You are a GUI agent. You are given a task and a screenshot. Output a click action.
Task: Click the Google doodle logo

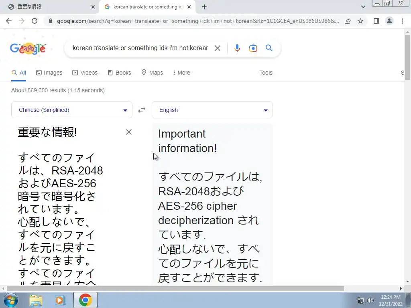coord(28,49)
